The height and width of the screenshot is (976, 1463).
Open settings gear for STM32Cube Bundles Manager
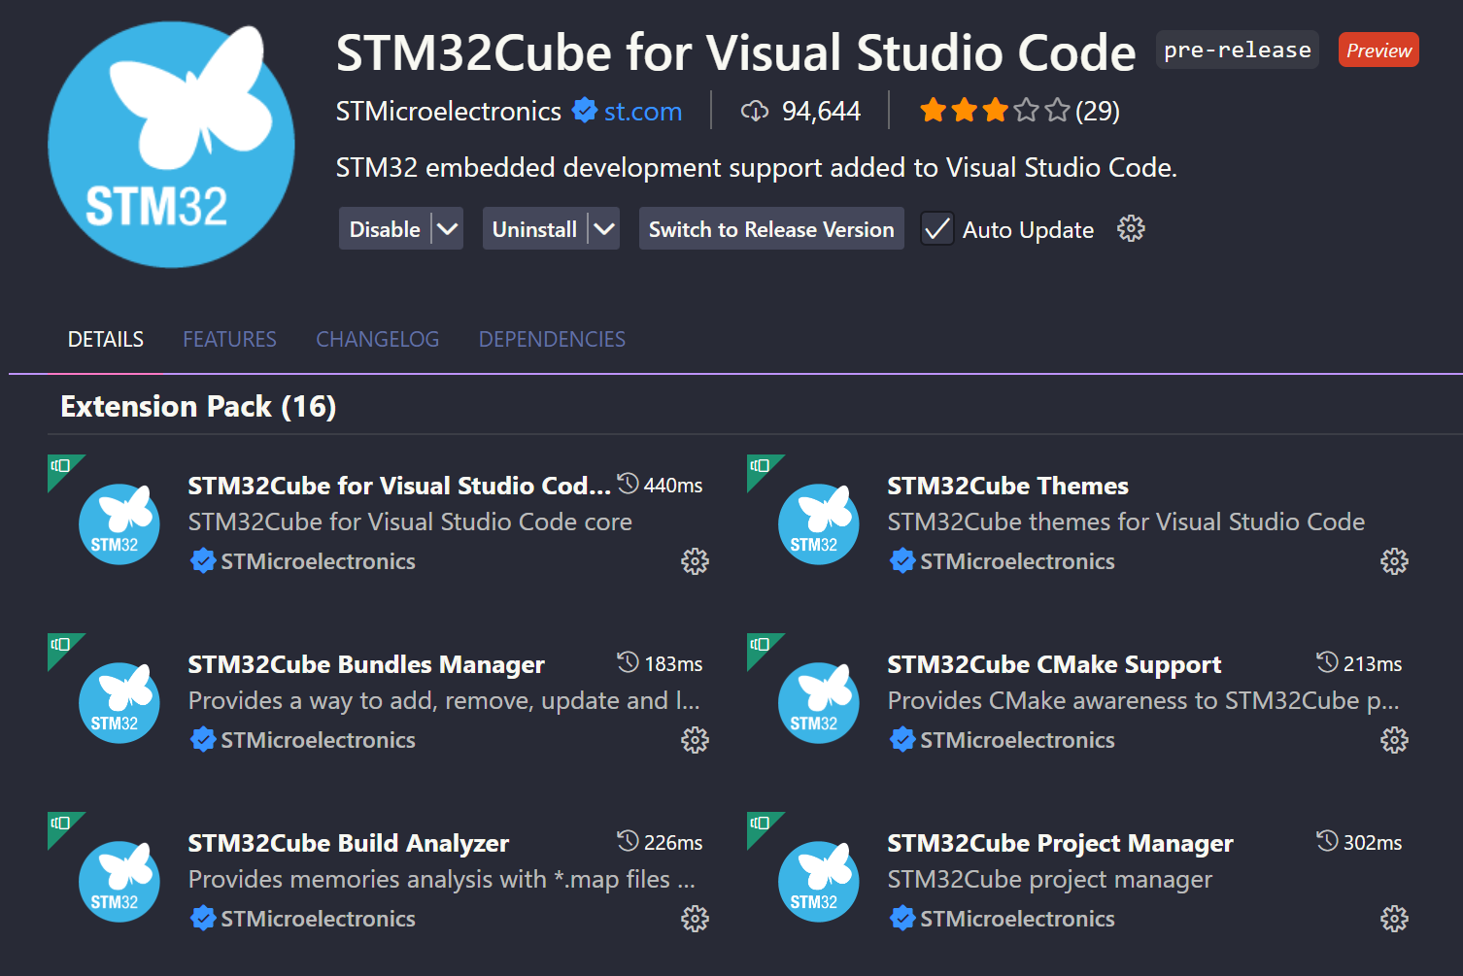pyautogui.click(x=695, y=740)
